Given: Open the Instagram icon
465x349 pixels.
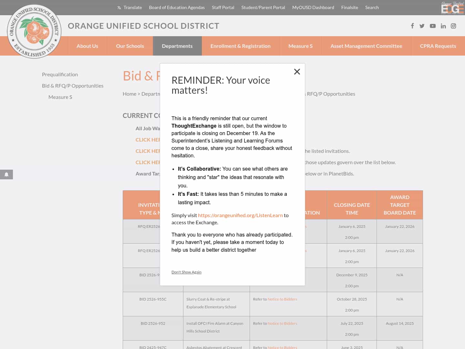Looking at the screenshot, I should (454, 26).
